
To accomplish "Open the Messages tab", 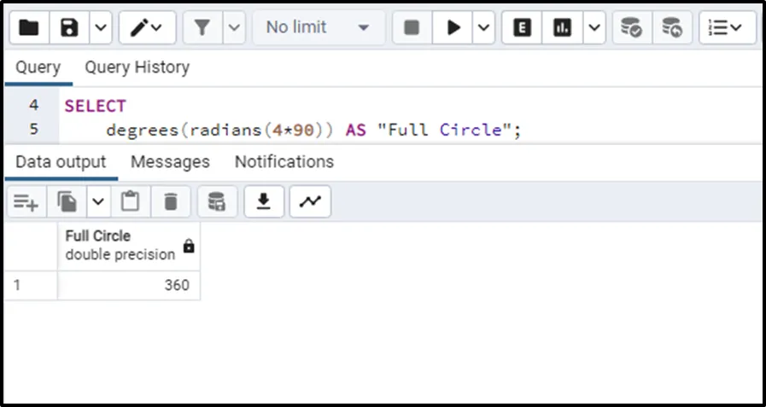I will (x=170, y=161).
